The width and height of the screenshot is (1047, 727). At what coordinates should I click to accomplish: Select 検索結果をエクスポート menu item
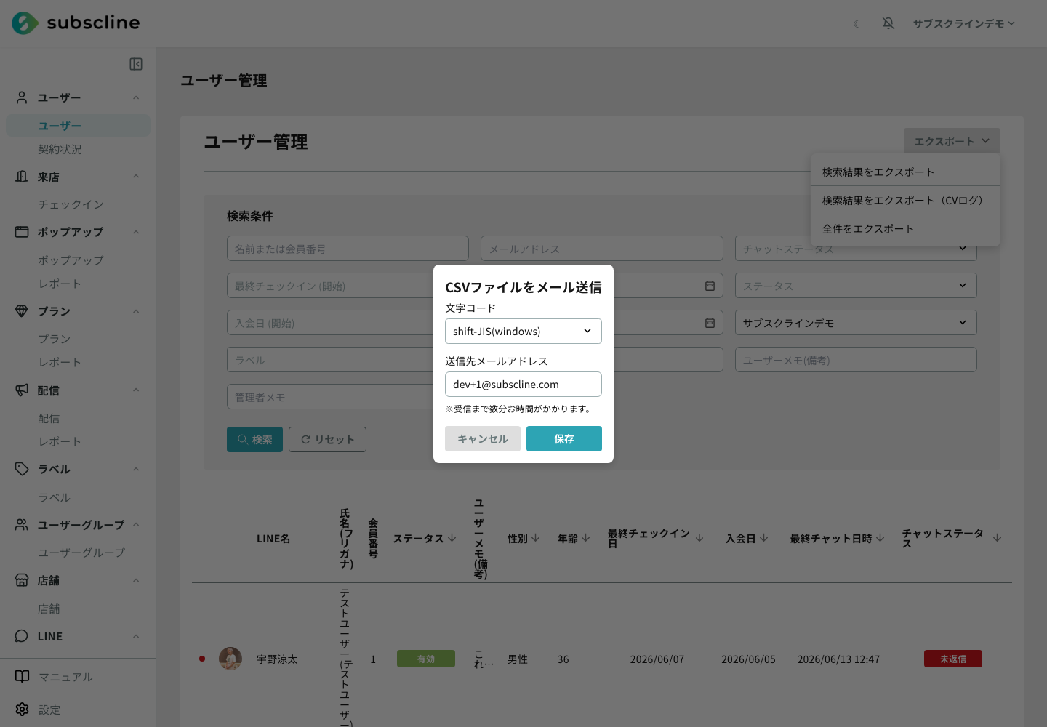pos(905,172)
